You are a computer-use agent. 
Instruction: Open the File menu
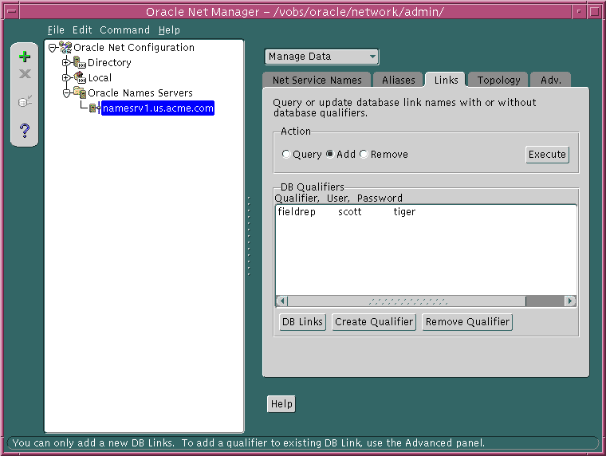56,29
